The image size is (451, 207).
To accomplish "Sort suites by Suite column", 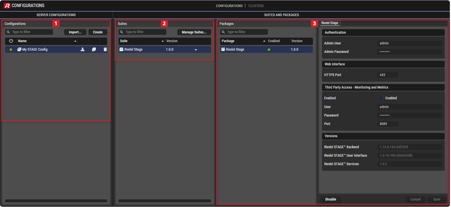I will click(142, 41).
